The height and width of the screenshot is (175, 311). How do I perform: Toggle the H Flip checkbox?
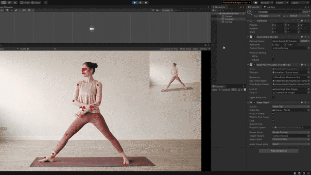273,56
